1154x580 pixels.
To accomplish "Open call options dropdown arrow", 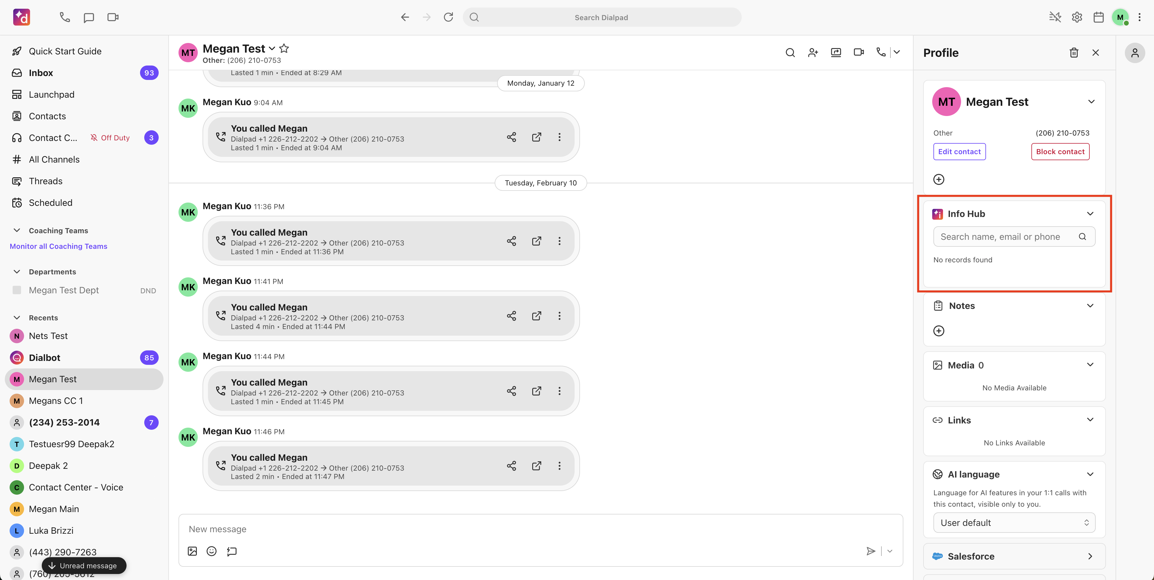I will tap(897, 52).
